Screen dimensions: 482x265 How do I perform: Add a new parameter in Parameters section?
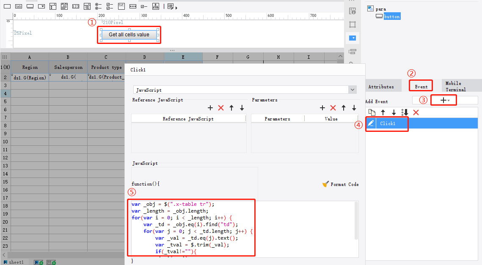pos(322,108)
